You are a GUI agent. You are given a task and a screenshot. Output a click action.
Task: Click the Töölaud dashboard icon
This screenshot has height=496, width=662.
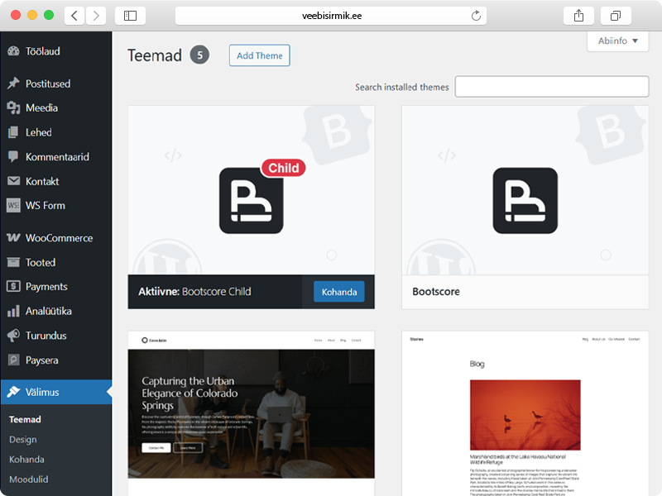click(13, 51)
